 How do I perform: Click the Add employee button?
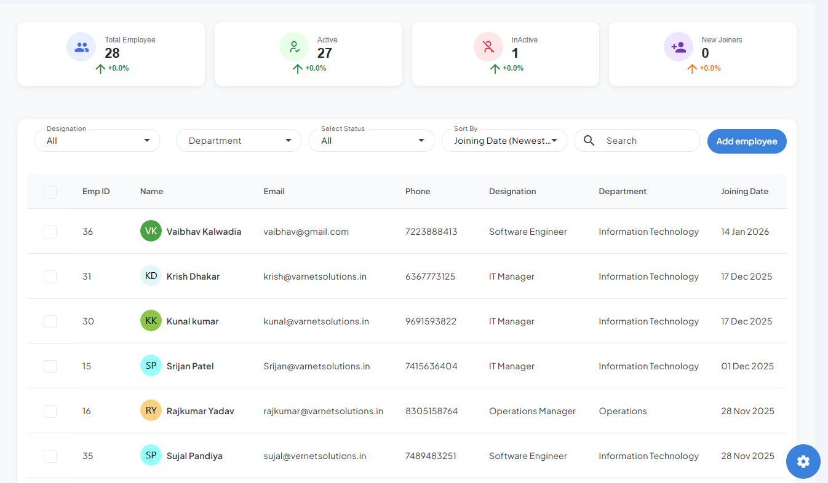coord(746,141)
